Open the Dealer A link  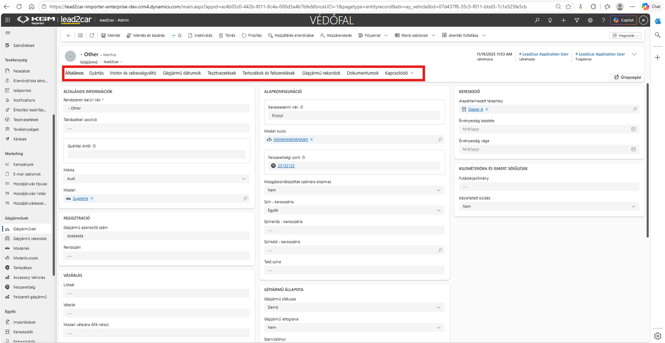(x=475, y=109)
